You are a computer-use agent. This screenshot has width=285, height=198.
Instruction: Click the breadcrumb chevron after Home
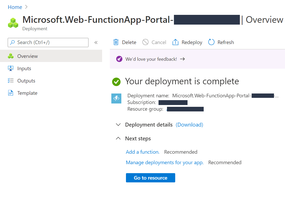click(x=26, y=7)
